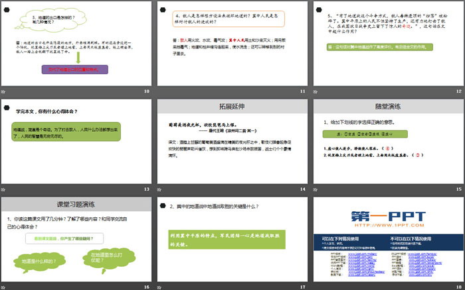
Task: Select the 随堂演练 slide thumbnail
Action: tap(387, 141)
